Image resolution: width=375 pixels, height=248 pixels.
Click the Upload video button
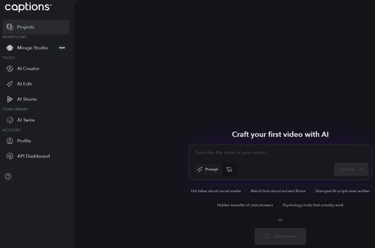280,236
